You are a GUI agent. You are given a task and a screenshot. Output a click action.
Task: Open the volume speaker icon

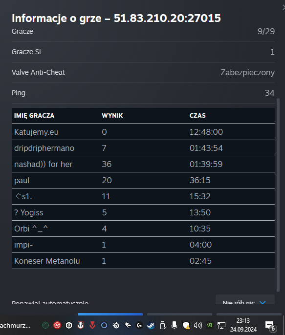pos(198,325)
